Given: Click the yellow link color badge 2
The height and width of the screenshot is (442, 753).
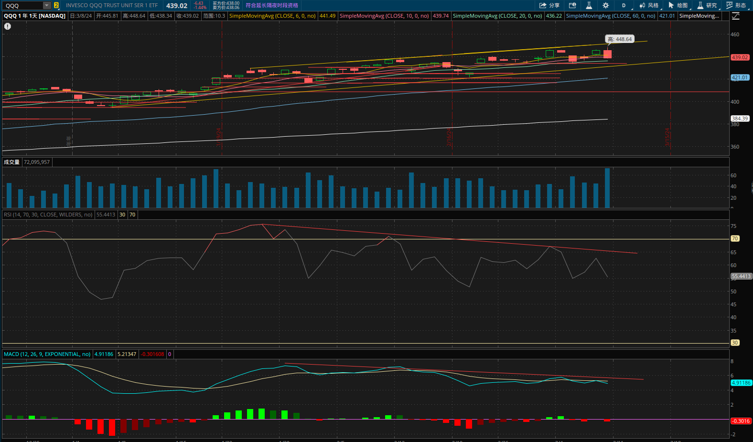Looking at the screenshot, I should tap(56, 6).
